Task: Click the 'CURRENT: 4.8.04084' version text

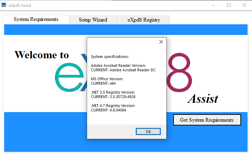Action: (x=108, y=110)
